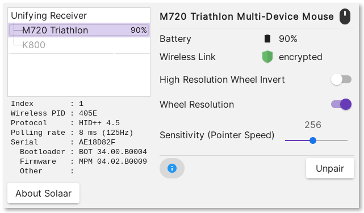Screen dimensions: 364x213
Task: Click the Wireless Link encrypted status text
Action: point(300,57)
